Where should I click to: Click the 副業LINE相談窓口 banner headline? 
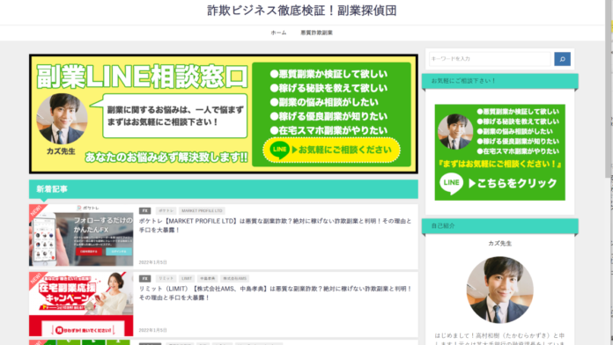point(143,77)
